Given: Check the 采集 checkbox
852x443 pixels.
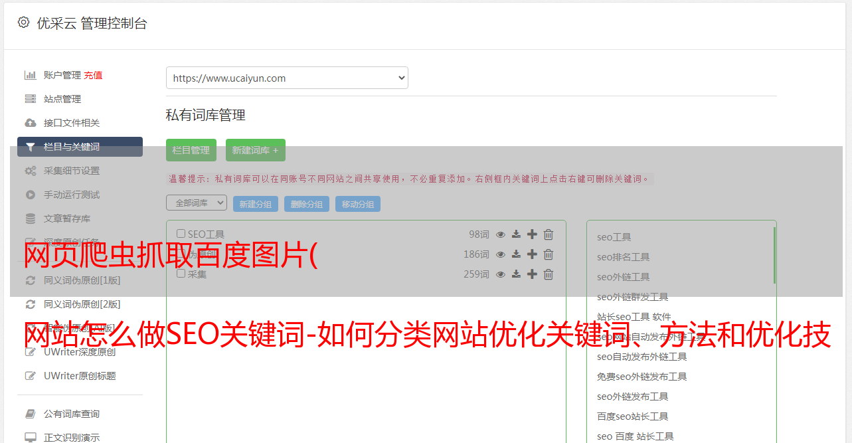Looking at the screenshot, I should click(181, 274).
